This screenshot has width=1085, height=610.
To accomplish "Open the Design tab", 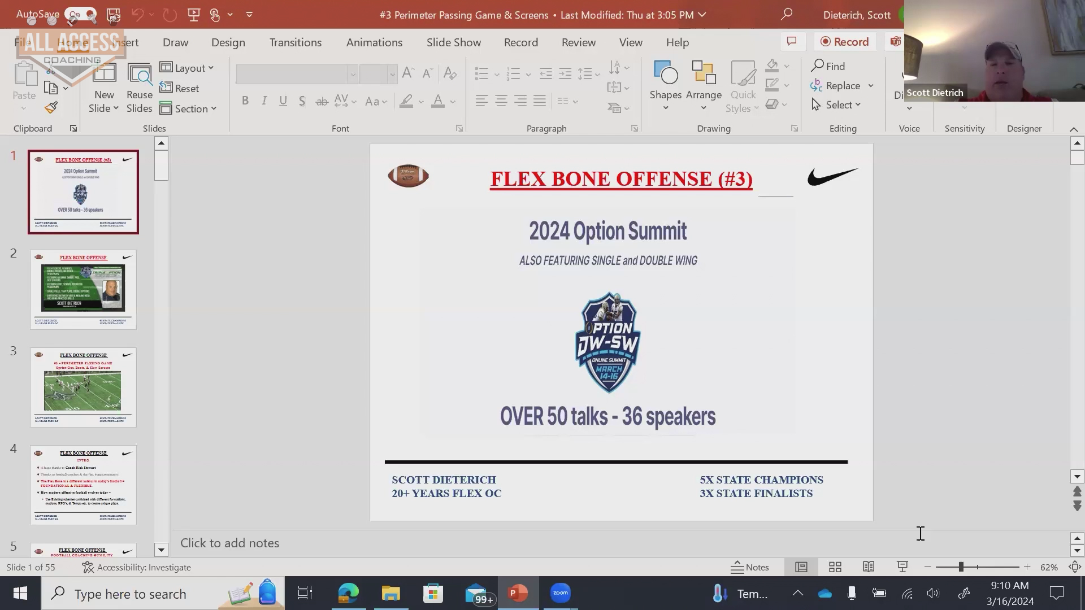I will point(228,42).
